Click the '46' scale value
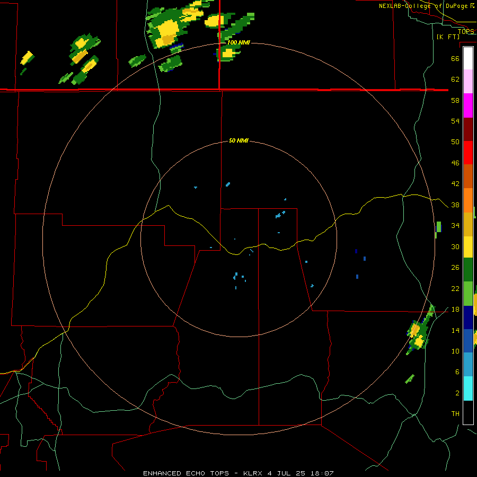Screen dimensions: 477x477 (455, 163)
